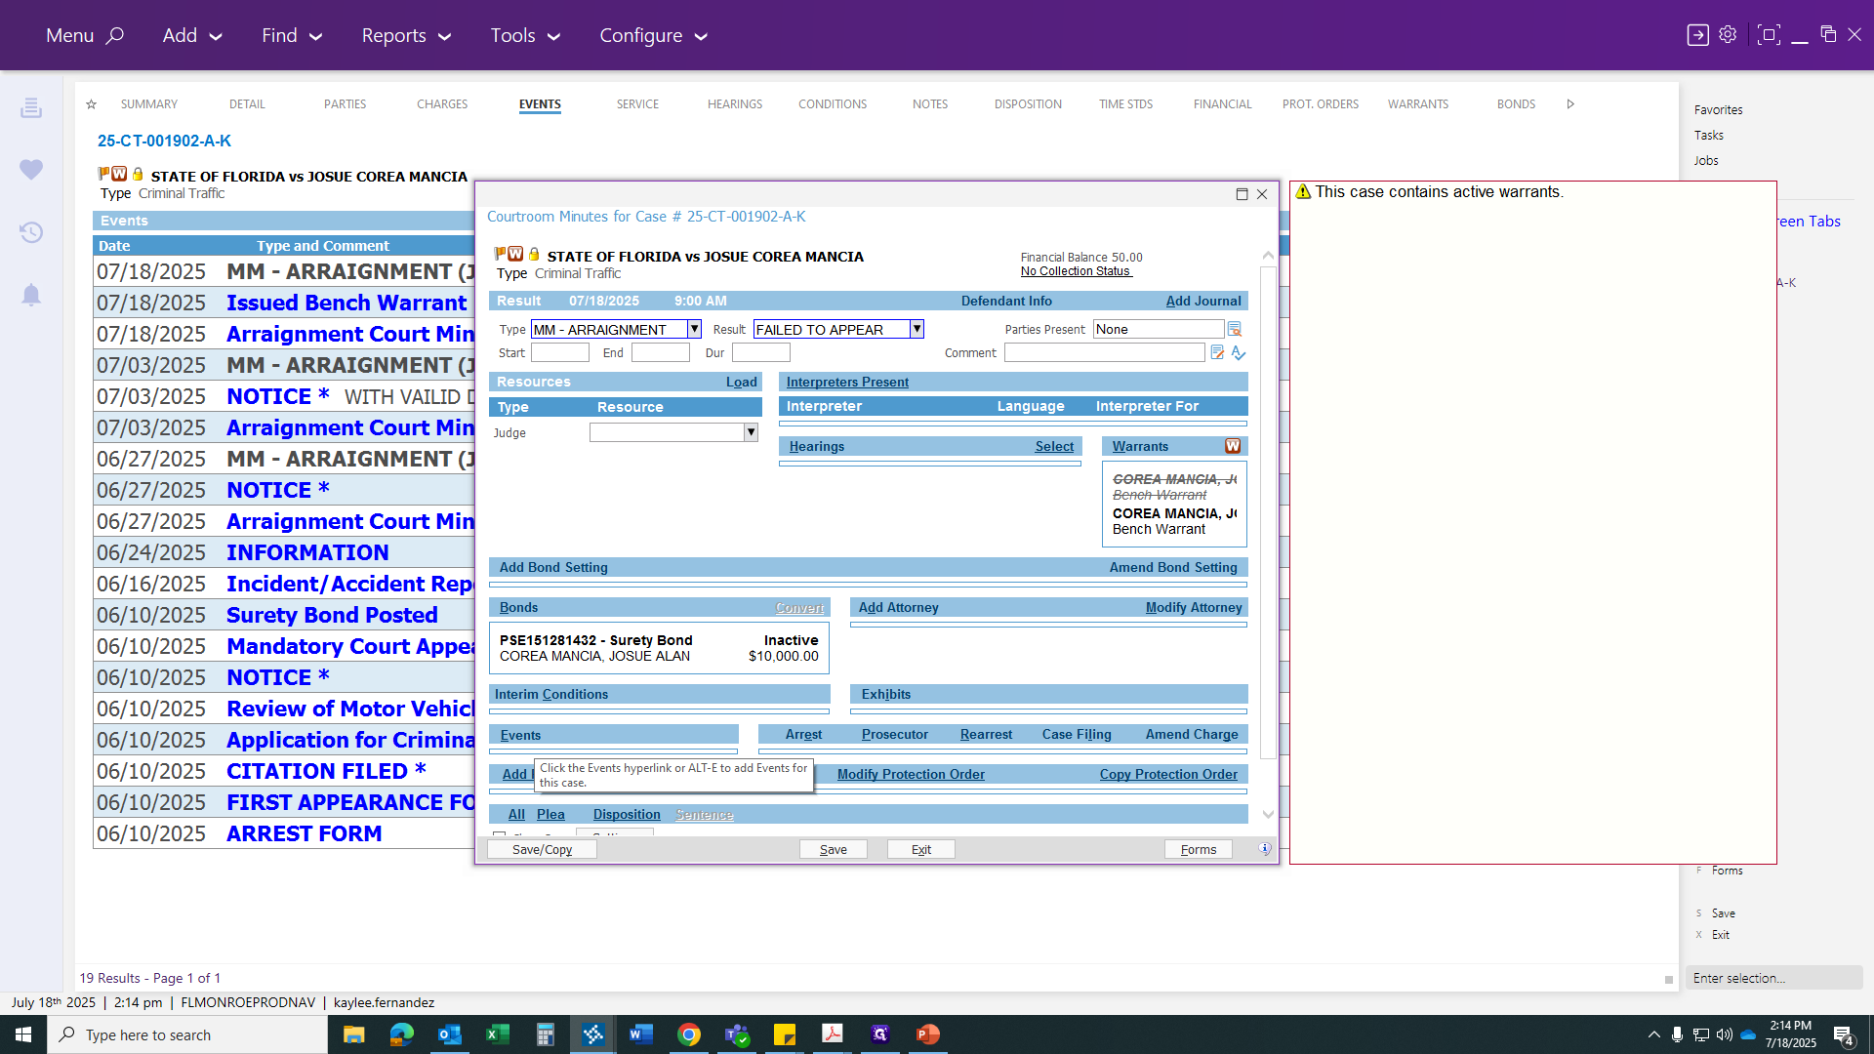Click the Parties Present field
This screenshot has width=1874, height=1054.
[x=1159, y=329]
